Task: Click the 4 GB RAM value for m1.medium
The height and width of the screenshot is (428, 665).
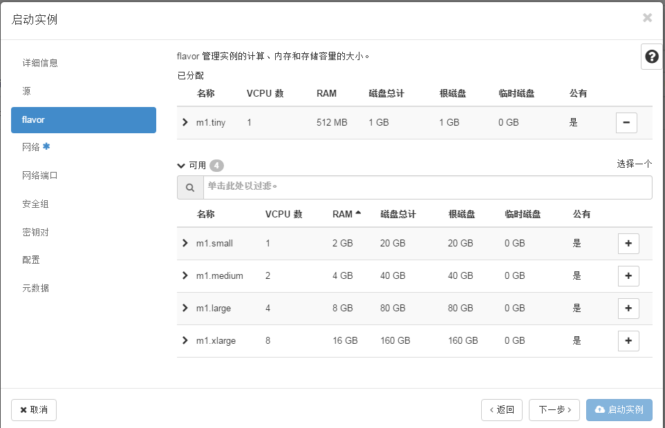Action: (343, 276)
